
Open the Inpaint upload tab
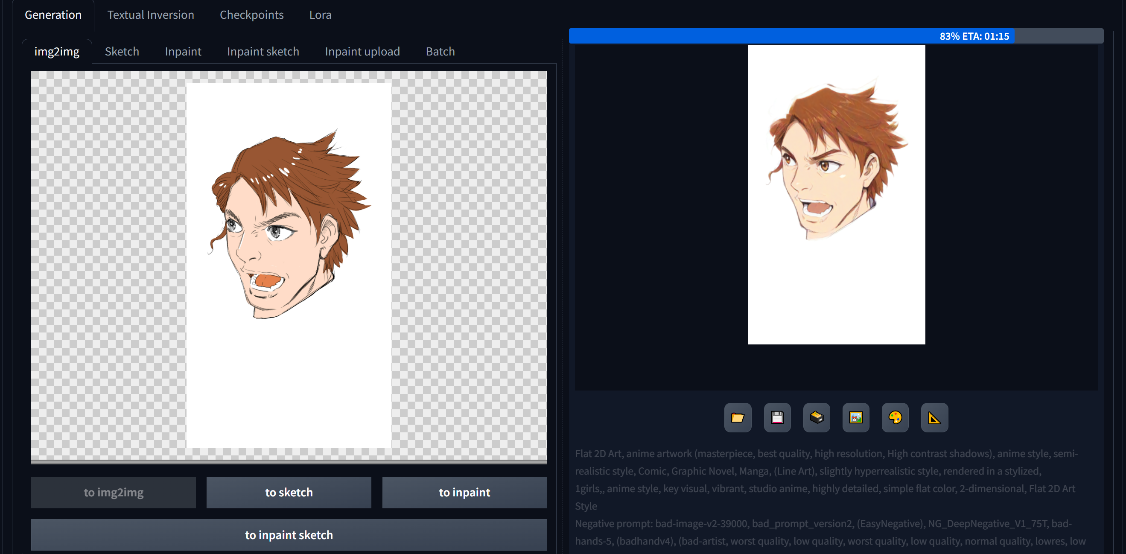[x=362, y=52]
